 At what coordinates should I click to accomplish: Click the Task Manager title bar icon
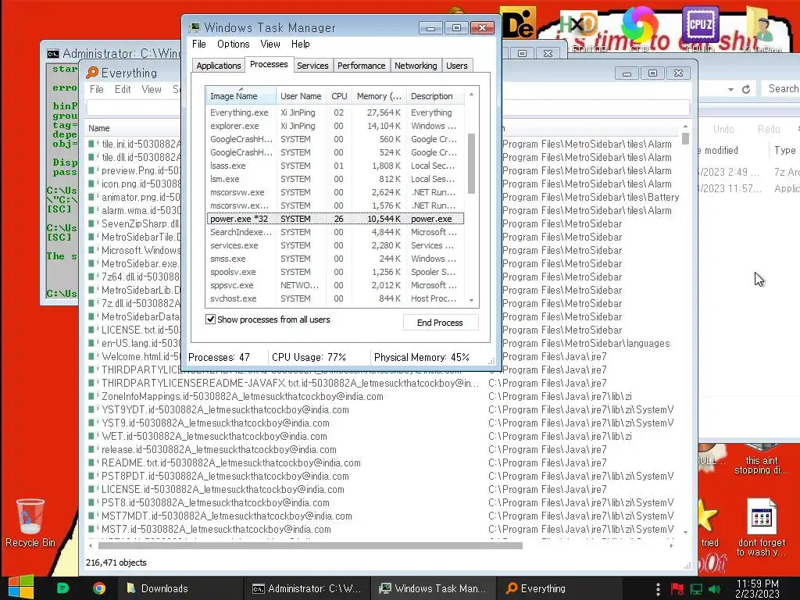click(x=195, y=27)
